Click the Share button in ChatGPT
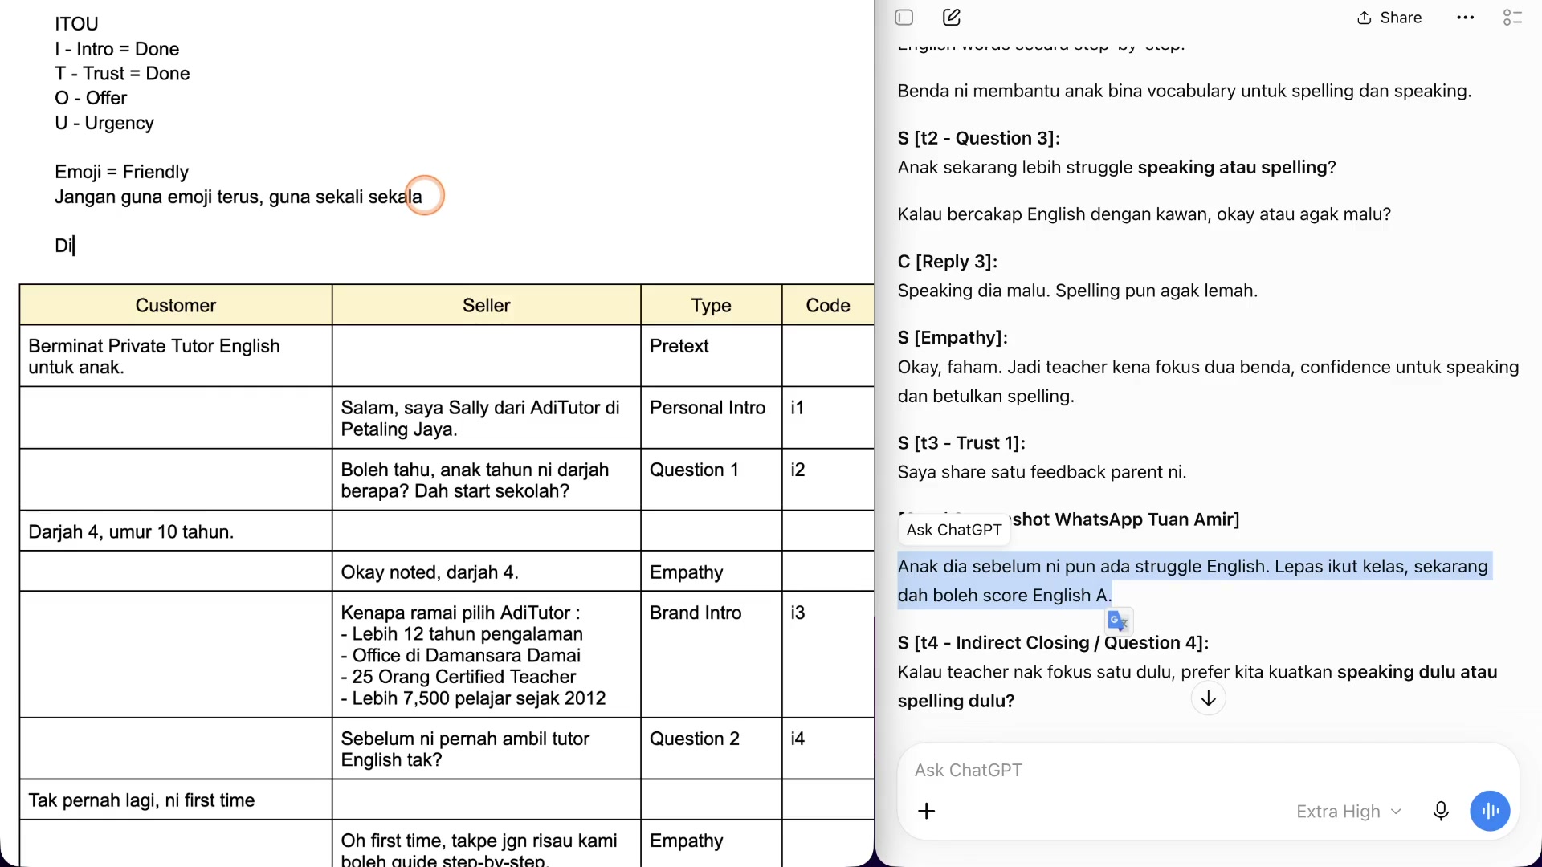The height and width of the screenshot is (867, 1542). click(x=1389, y=18)
